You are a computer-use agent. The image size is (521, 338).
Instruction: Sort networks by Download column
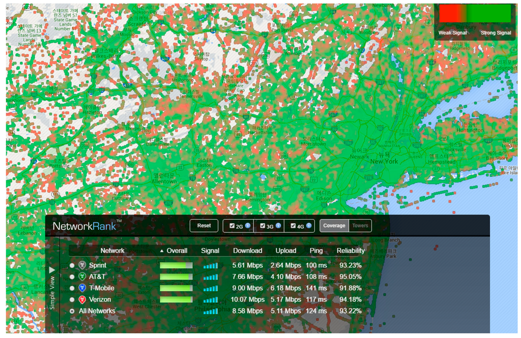[247, 251]
